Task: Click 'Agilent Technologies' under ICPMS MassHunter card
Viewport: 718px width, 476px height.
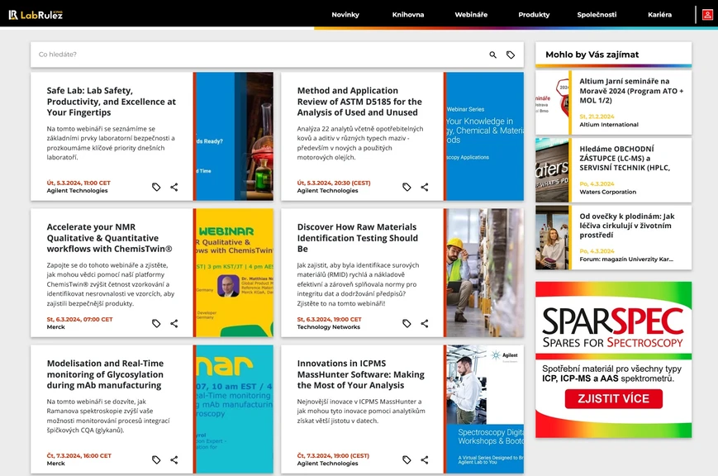Action: (x=327, y=463)
